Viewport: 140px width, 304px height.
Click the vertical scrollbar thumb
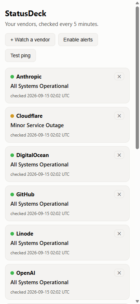point(137,78)
